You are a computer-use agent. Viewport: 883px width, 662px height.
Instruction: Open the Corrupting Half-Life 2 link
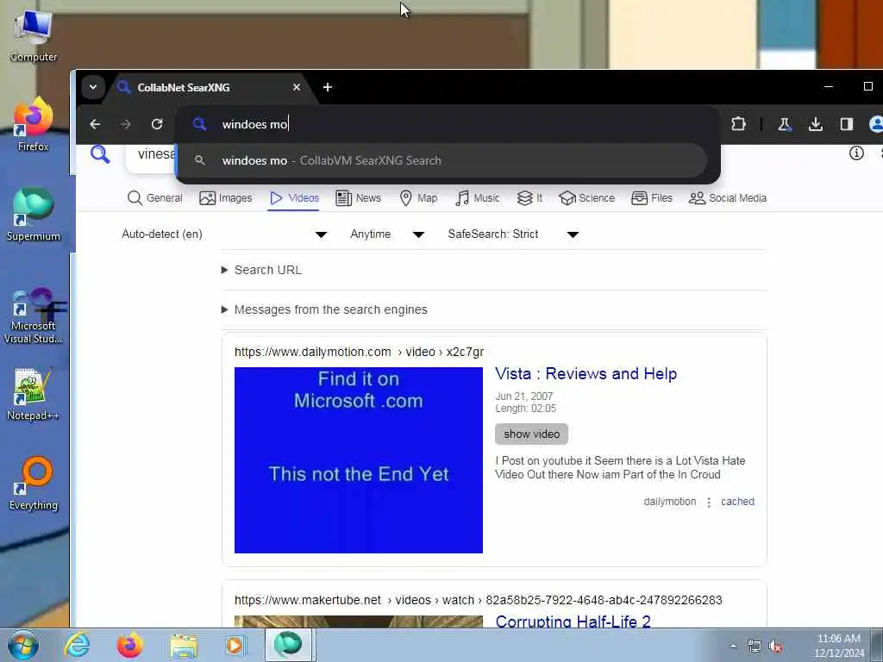pyautogui.click(x=573, y=621)
